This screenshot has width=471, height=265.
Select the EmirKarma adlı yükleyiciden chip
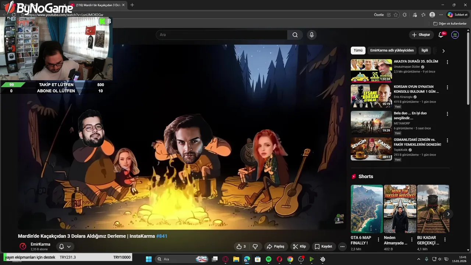click(x=392, y=50)
